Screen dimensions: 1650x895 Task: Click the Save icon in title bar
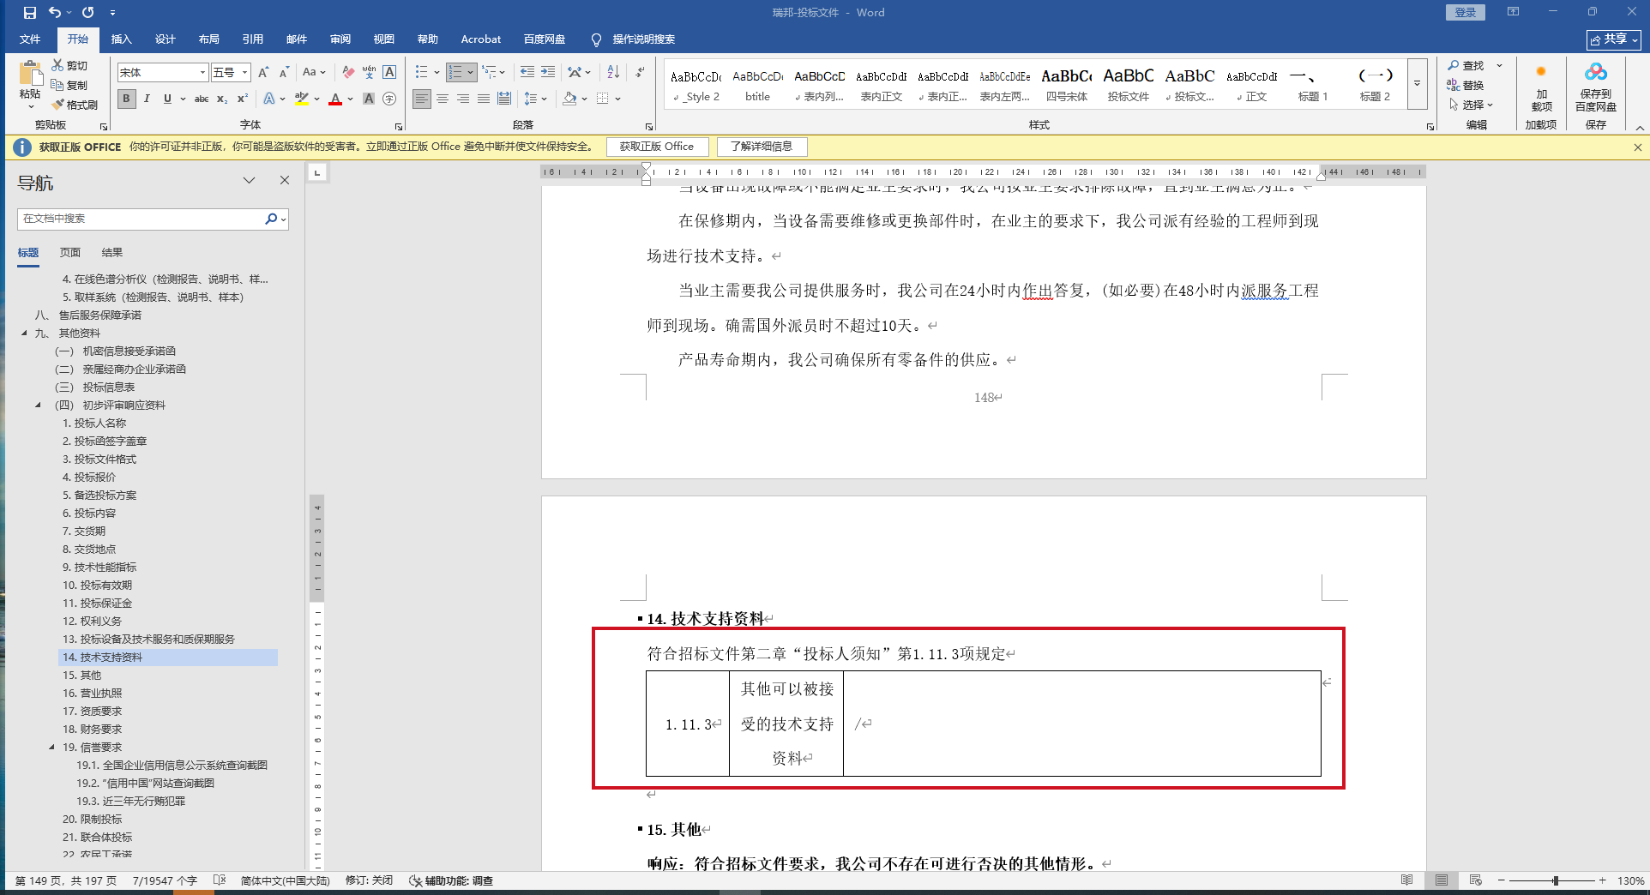29,13
